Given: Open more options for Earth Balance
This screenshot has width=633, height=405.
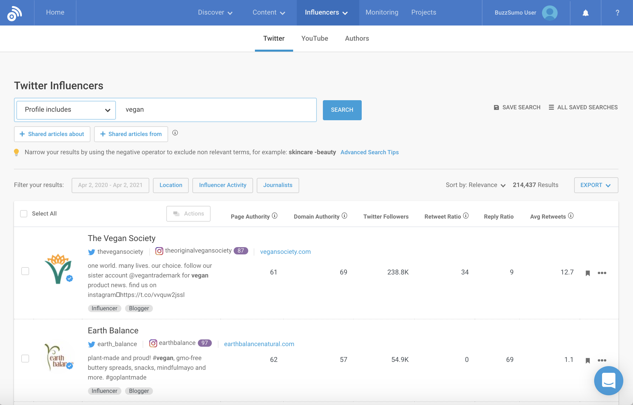Looking at the screenshot, I should point(602,360).
